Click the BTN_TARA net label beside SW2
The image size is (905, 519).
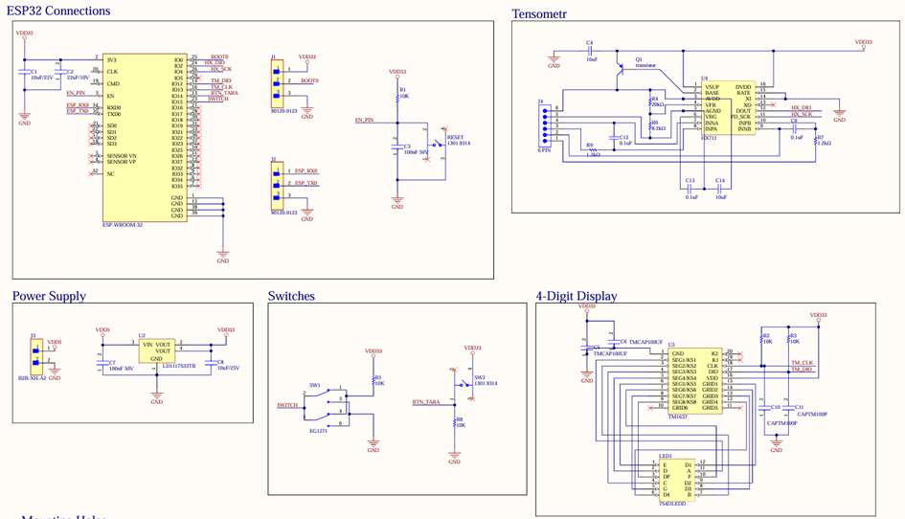426,402
